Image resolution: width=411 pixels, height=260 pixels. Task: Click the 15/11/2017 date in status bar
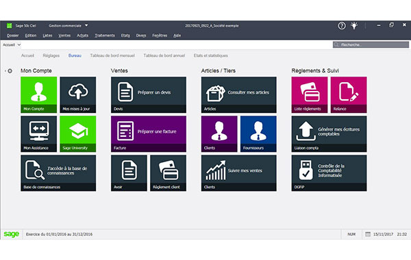click(x=383, y=234)
